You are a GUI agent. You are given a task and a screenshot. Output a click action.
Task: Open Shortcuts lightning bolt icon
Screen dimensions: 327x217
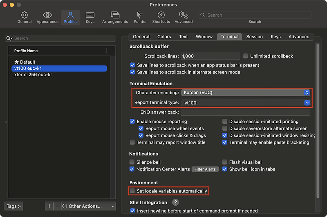161,15
